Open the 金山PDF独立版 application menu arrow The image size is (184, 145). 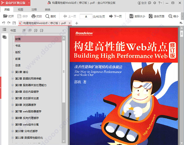29,3
